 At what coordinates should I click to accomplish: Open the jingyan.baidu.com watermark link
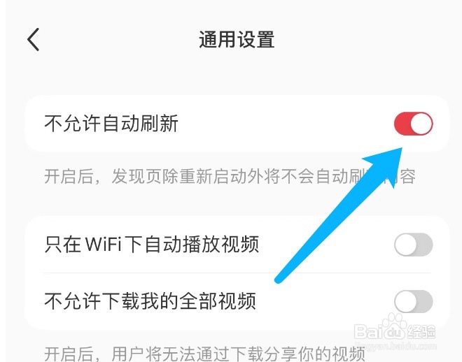click(x=395, y=347)
